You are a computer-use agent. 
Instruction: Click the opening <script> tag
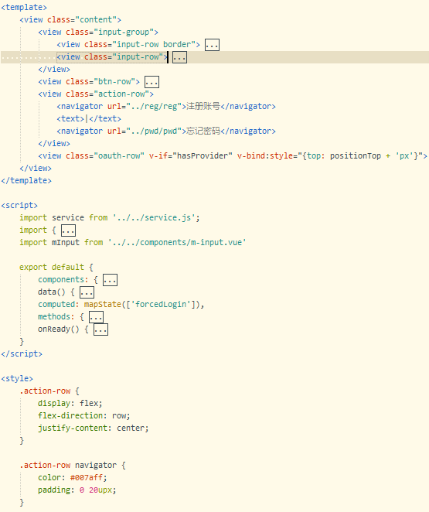coord(19,206)
